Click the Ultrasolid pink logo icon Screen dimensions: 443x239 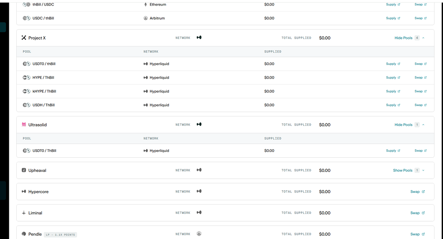(x=24, y=125)
